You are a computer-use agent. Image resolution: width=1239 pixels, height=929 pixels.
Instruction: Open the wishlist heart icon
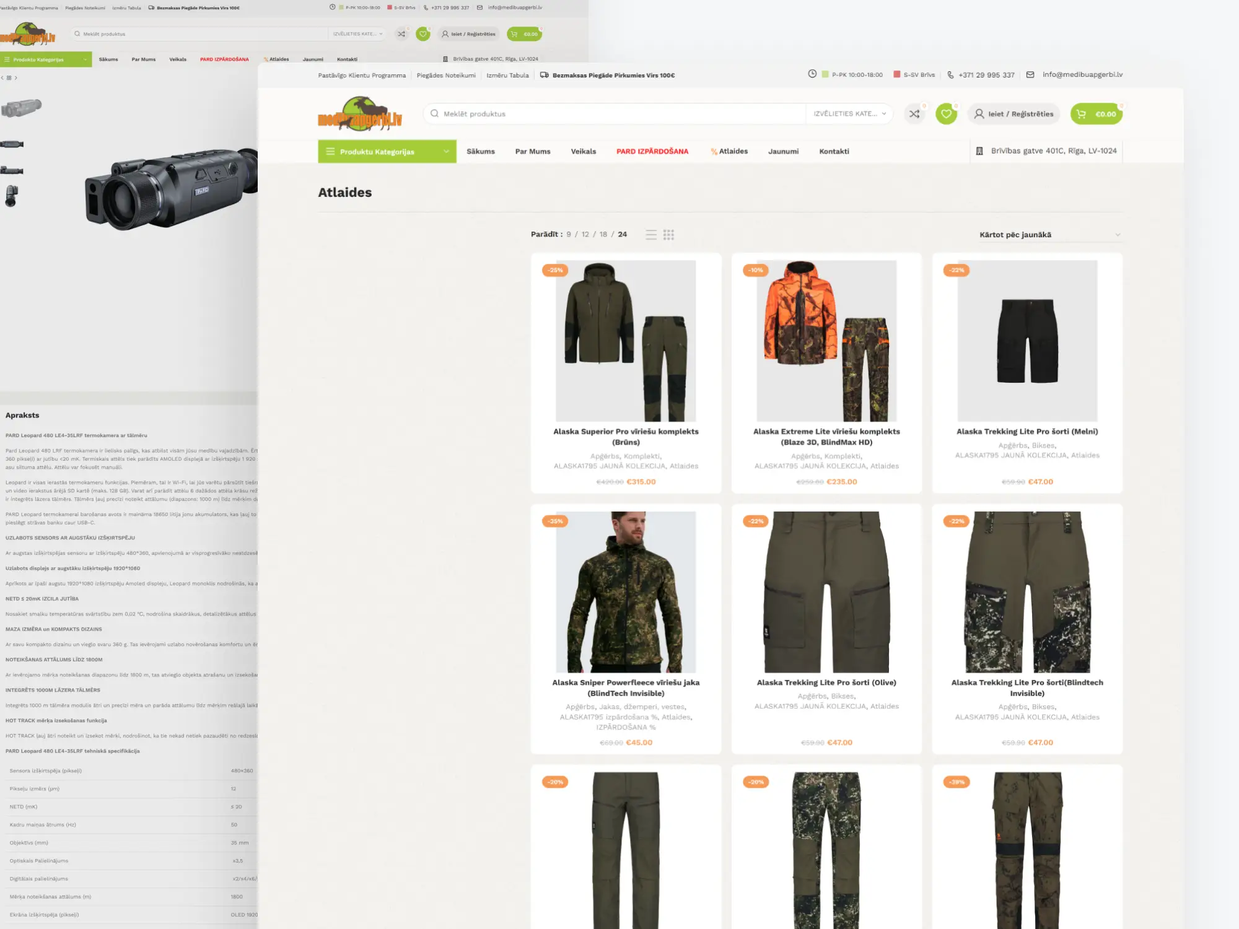click(x=946, y=114)
